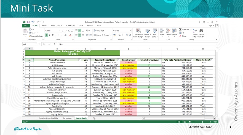Viewport: 243px width, 135px height.
Task: Switch to the PAGE LAYOUT ribbon tab
Action: point(57,26)
